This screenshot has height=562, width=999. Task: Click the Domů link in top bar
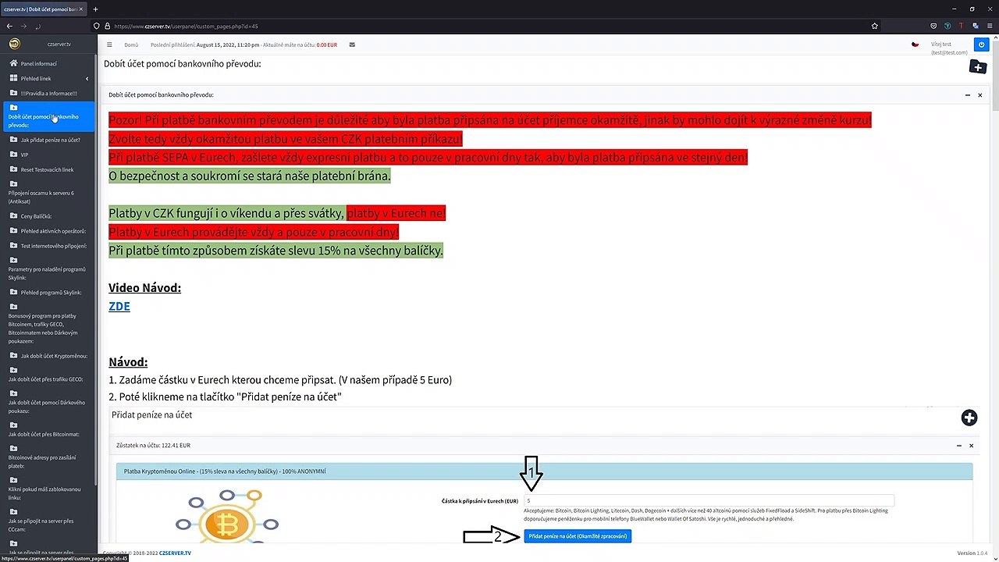coord(131,44)
